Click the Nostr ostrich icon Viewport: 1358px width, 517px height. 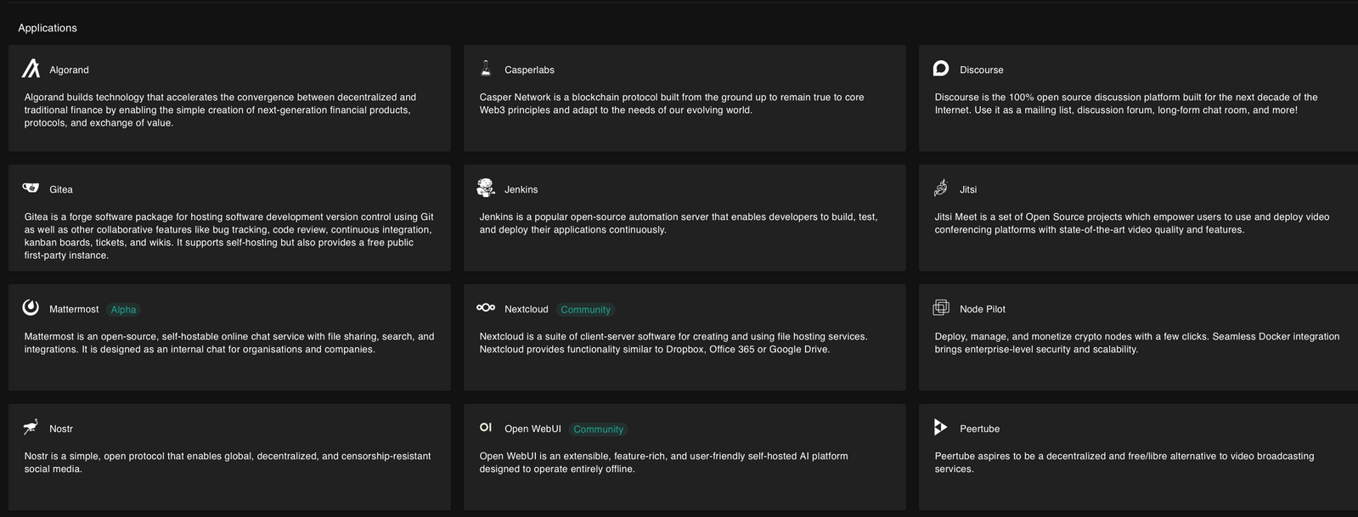31,427
